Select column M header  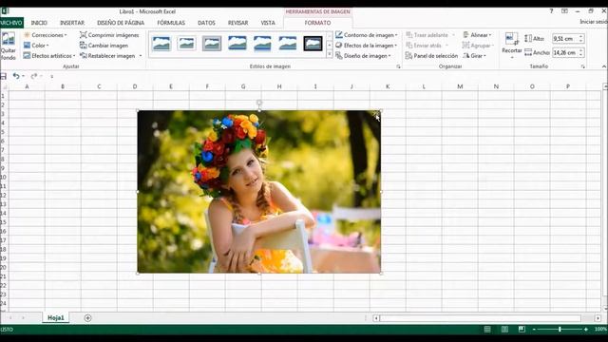tap(460, 86)
